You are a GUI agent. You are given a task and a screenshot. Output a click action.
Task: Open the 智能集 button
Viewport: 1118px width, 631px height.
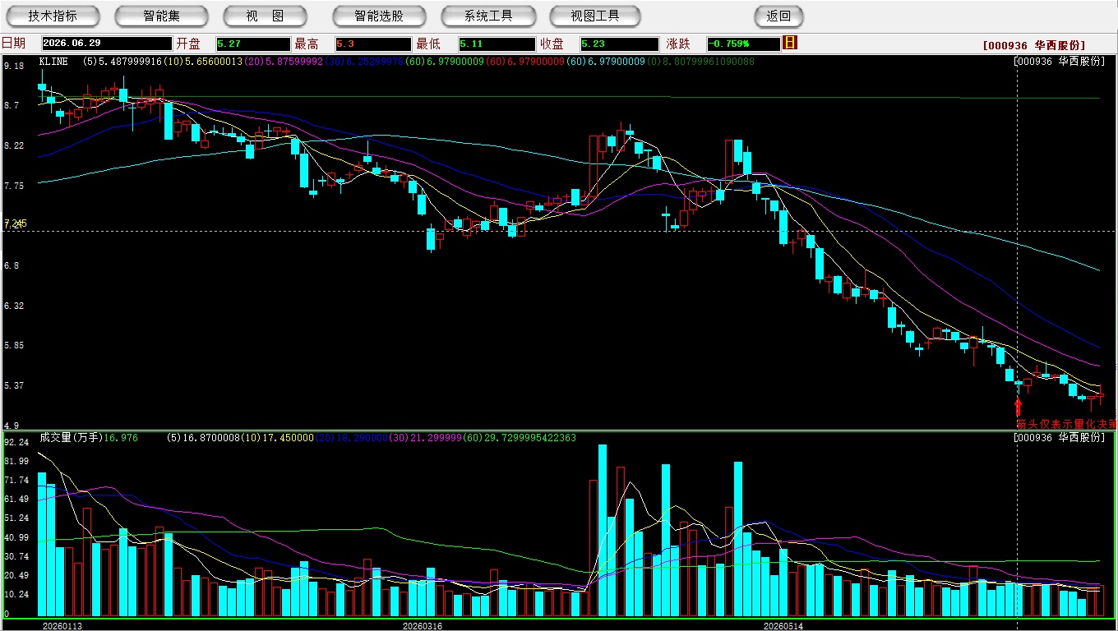pyautogui.click(x=161, y=16)
